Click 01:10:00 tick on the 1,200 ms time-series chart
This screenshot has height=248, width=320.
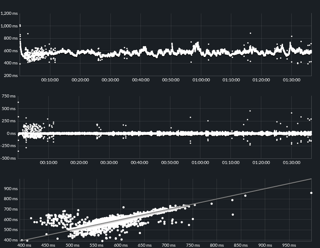coord(231,80)
